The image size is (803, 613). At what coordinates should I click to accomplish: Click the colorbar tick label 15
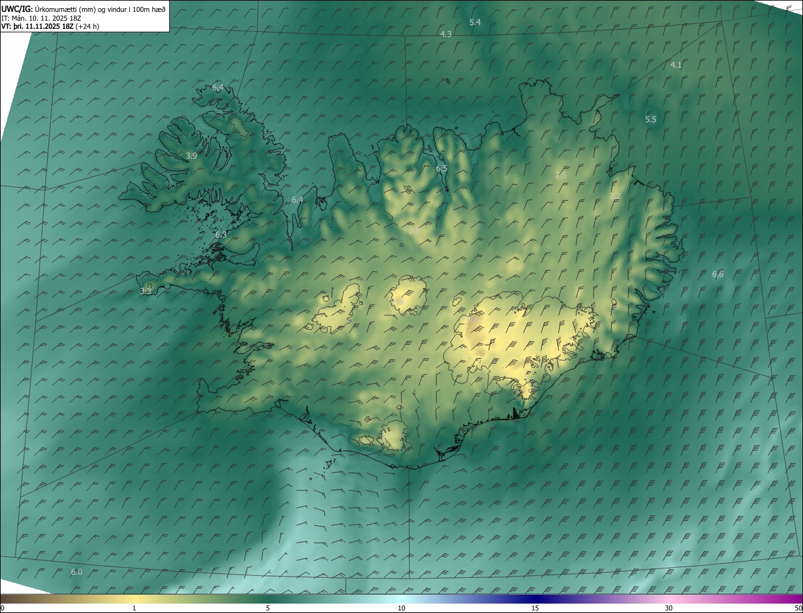(x=535, y=608)
